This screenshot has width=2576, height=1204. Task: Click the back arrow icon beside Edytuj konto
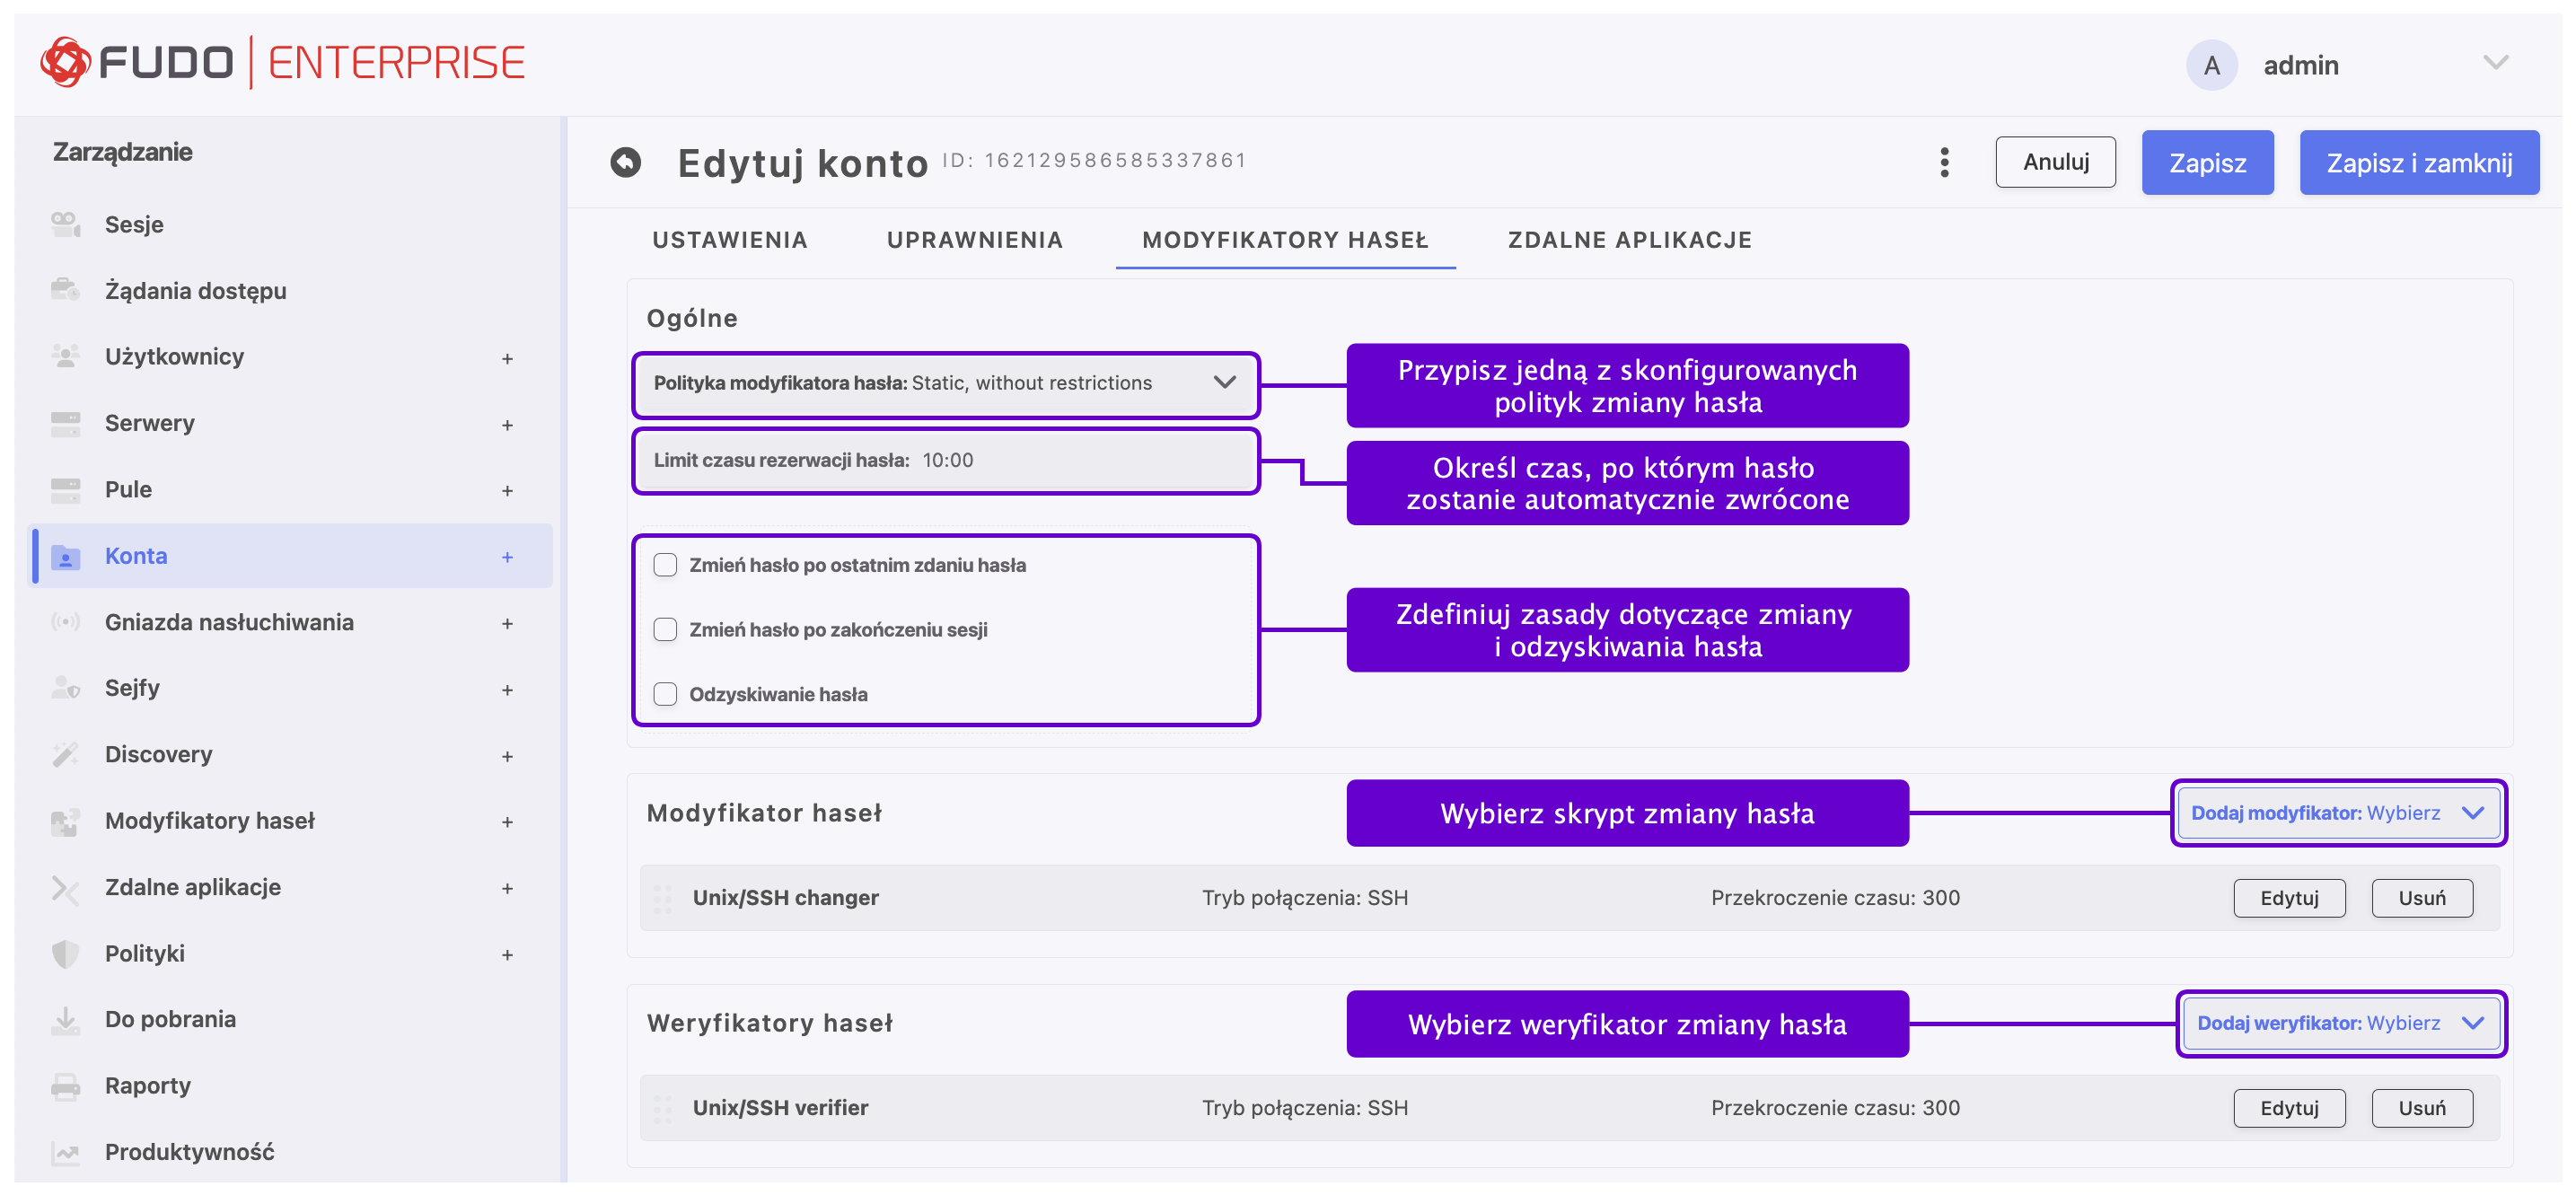pos(626,162)
